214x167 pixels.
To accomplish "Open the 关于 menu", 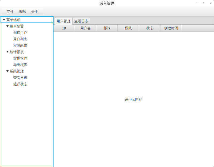I will point(35,12).
